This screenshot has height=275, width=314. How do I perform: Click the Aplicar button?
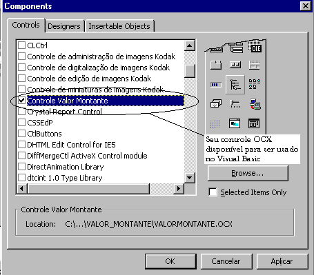tap(282, 261)
